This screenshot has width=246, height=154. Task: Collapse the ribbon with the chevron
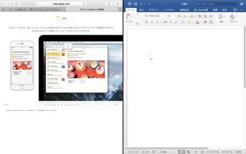click(242, 10)
